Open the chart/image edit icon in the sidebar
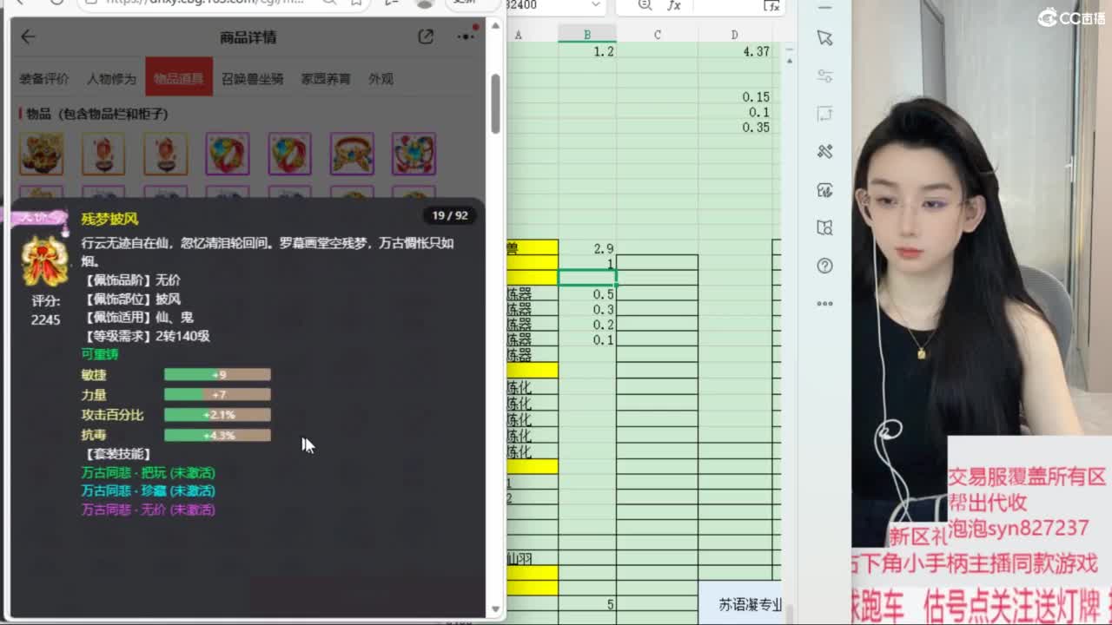1112x625 pixels. [824, 190]
